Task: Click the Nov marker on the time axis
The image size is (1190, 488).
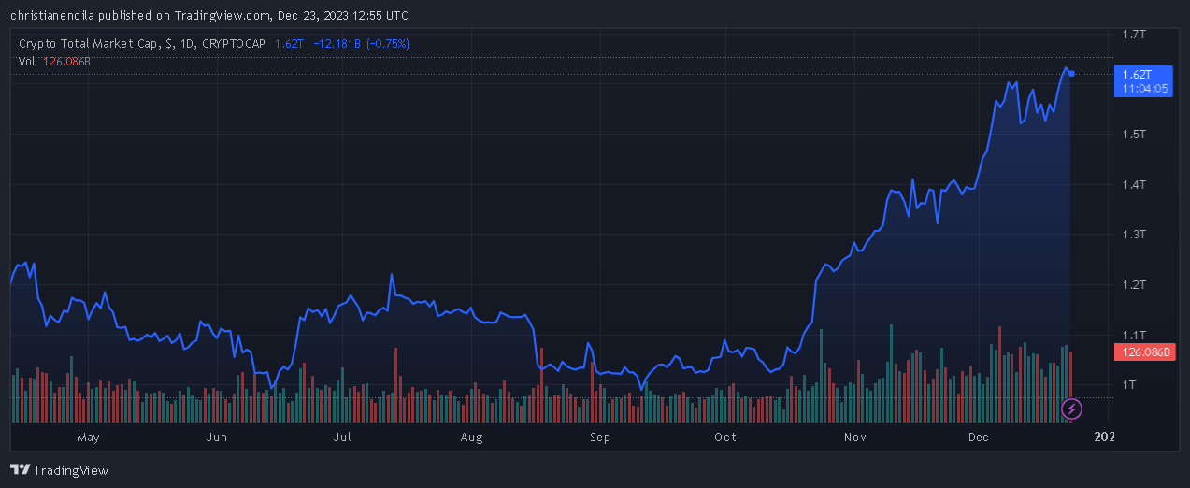Action: point(853,437)
